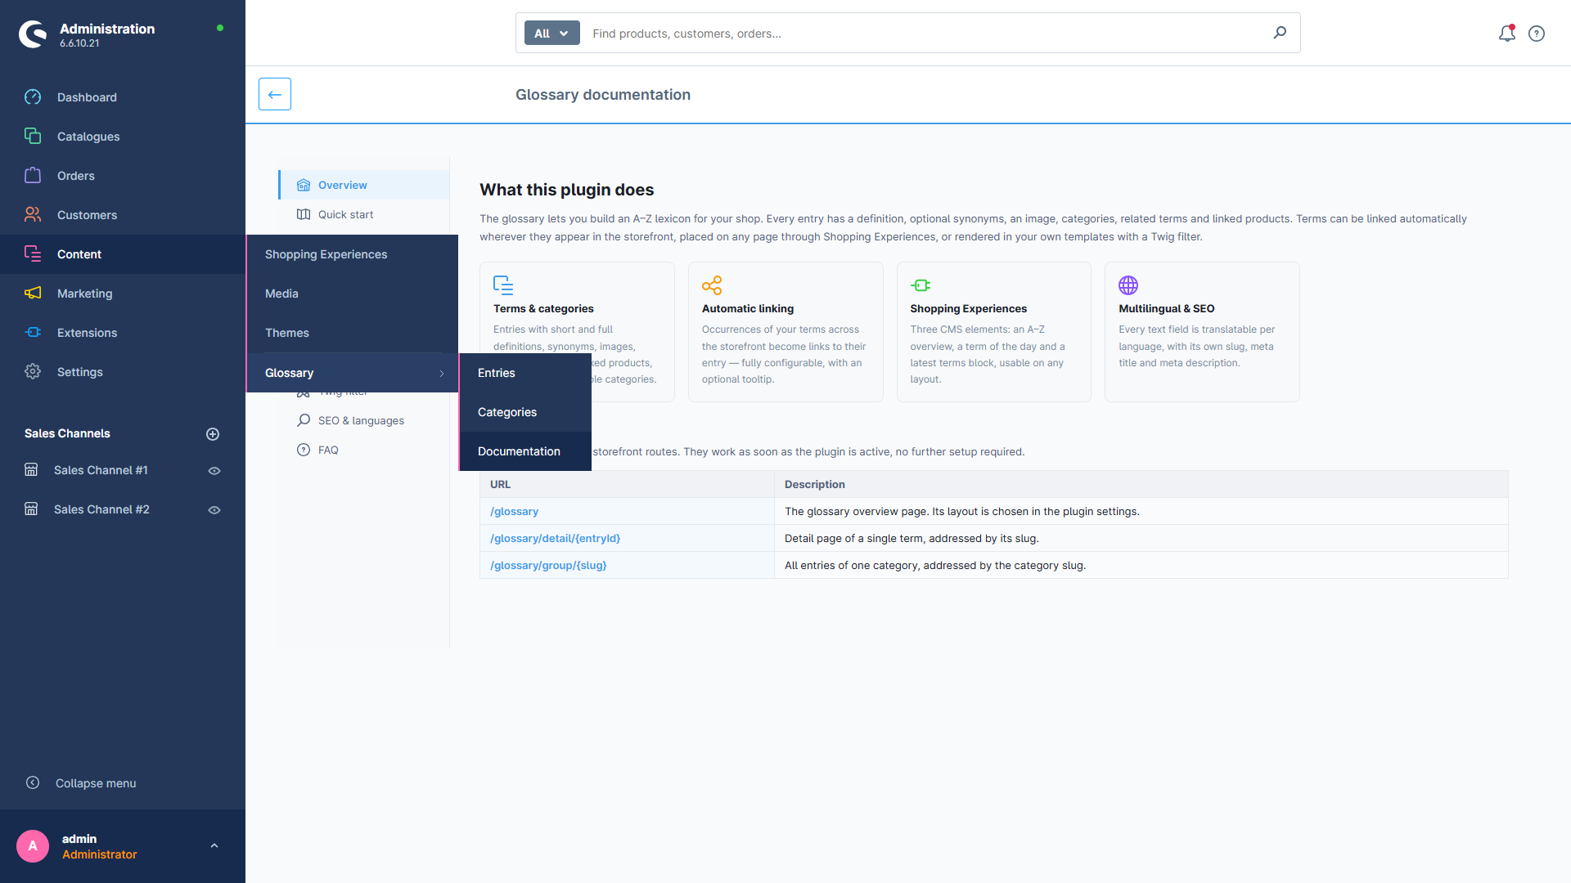Viewport: 1571px width, 883px height.
Task: Open the /glossary URL link
Action: pos(514,512)
